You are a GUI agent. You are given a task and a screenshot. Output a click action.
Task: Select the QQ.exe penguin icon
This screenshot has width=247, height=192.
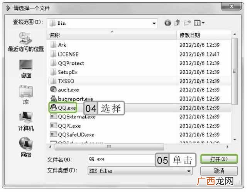53,107
